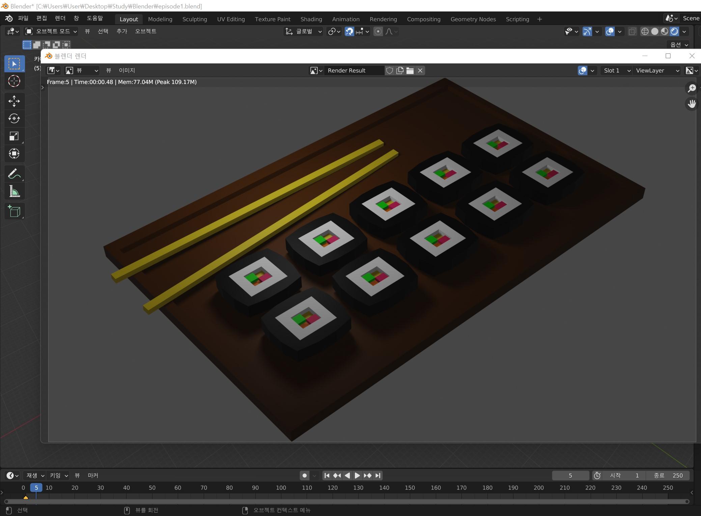The width and height of the screenshot is (701, 516).
Task: Switch to the Shading workspace tab
Action: coord(311,19)
